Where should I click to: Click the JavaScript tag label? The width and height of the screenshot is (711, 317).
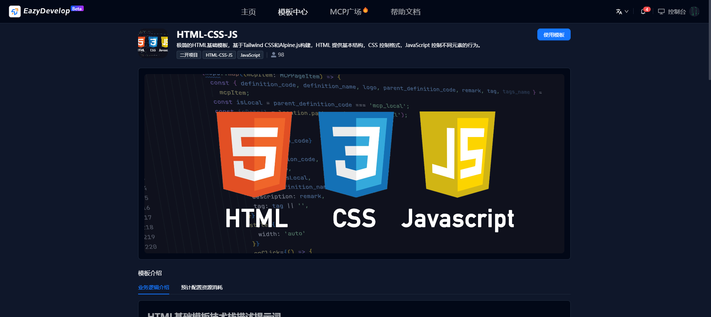click(250, 55)
